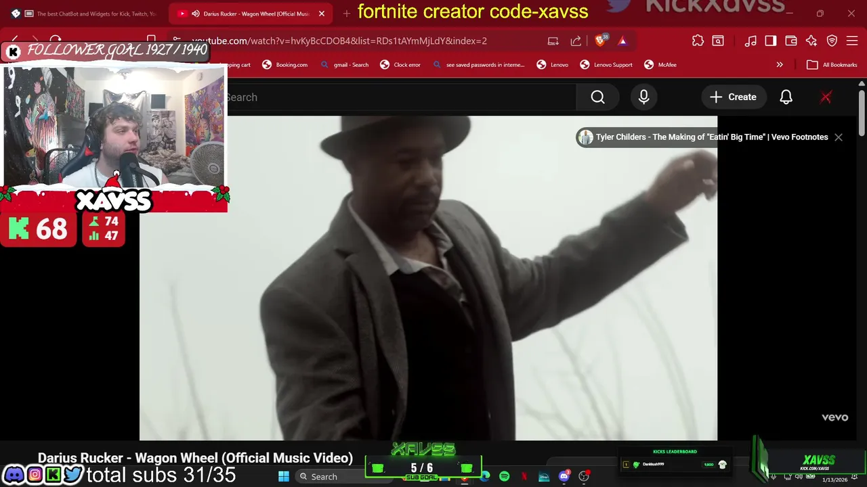
Task: Click the YouTube page vertical scrollbar
Action: pyautogui.click(x=862, y=112)
